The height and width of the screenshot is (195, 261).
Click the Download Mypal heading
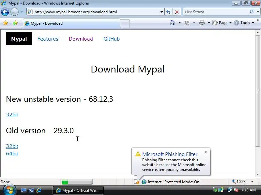pyautogui.click(x=128, y=69)
